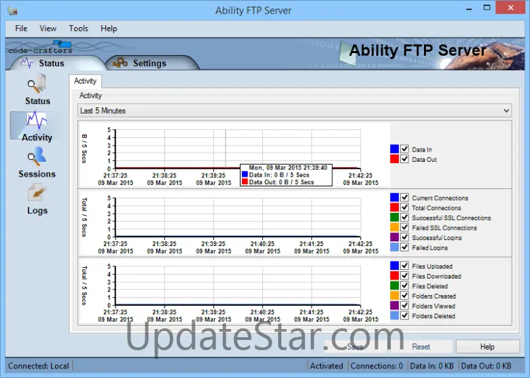Click the Activated status bar entry
The width and height of the screenshot is (530, 378).
pos(327,366)
